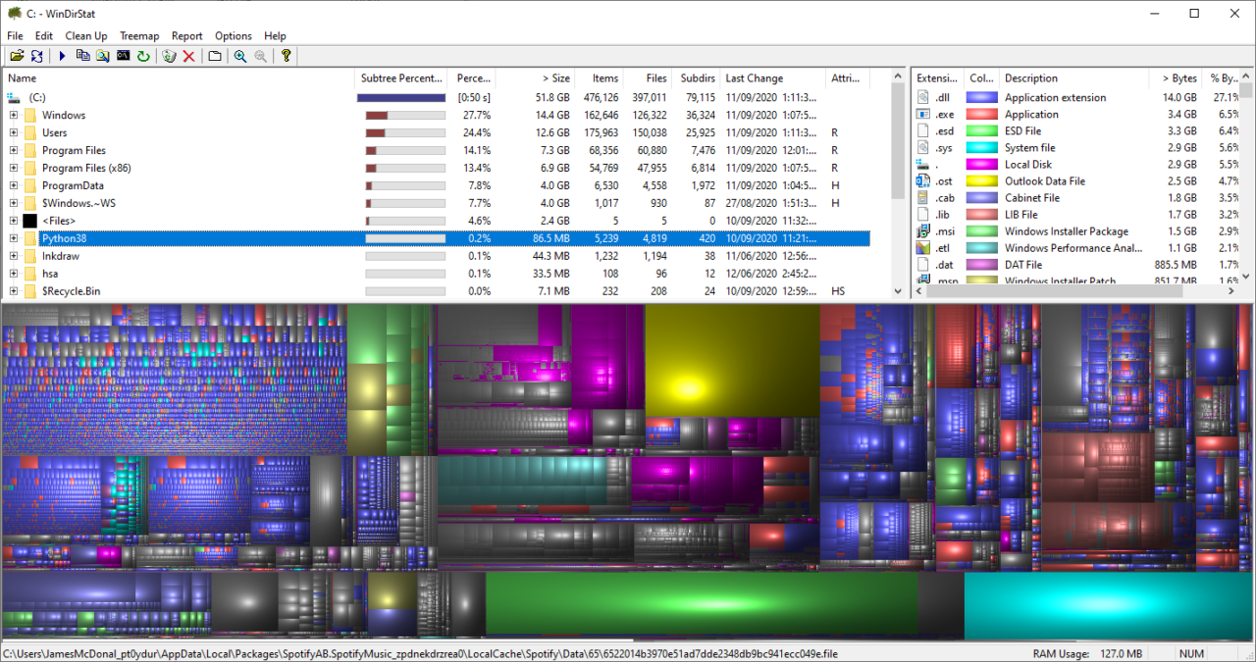Refresh the selection with the green arrow icon

[144, 56]
